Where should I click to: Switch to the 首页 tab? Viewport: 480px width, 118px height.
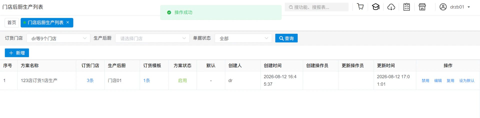[12, 22]
